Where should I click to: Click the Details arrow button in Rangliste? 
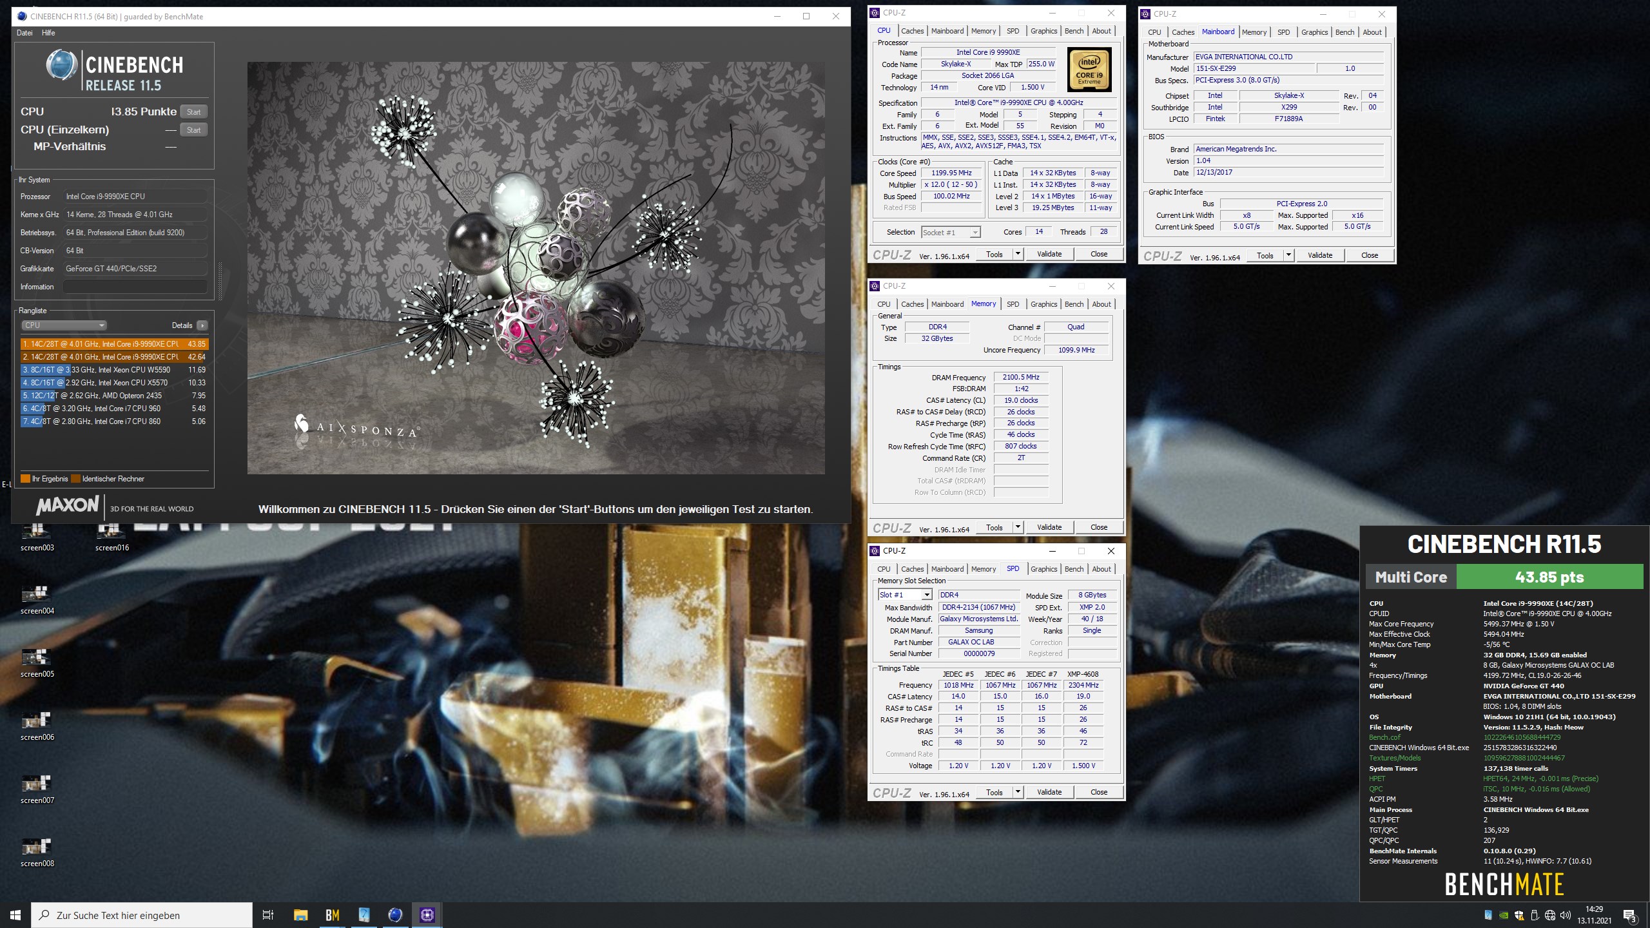[x=202, y=325]
